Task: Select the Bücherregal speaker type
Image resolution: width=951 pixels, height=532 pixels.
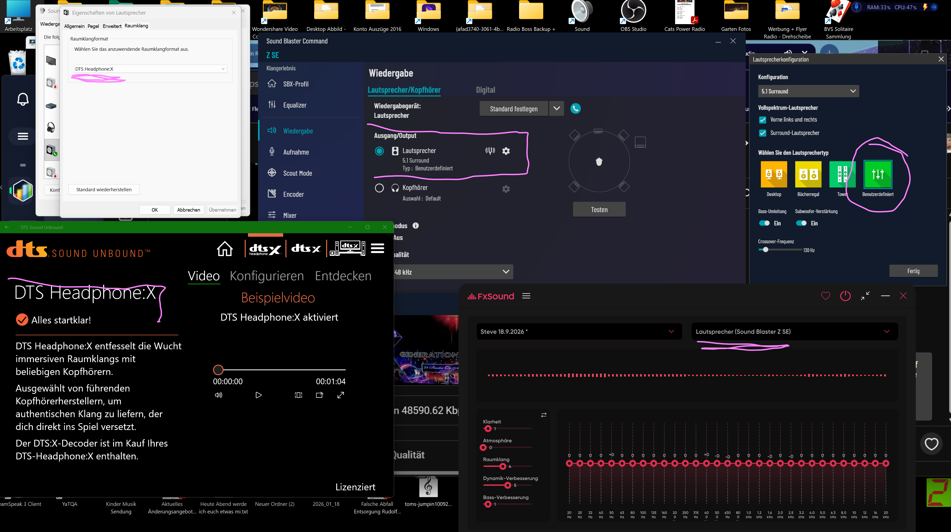Action: 808,174
